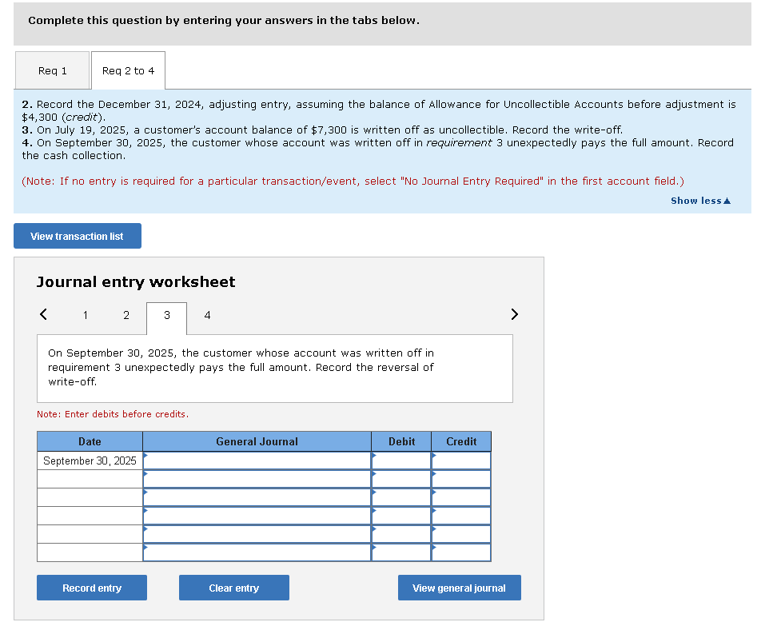This screenshot has height=626, width=773.
Task: Open second row General Journal account field
Action: [257, 479]
